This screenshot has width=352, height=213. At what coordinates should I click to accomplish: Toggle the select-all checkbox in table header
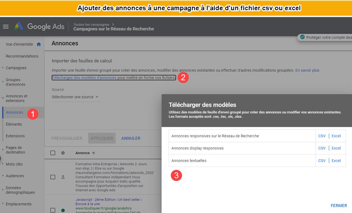coord(53,153)
